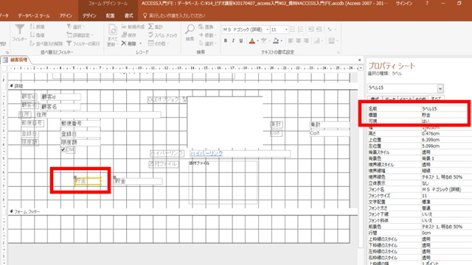Open the font size dropdown
472x265 pixels.
coord(286,29)
